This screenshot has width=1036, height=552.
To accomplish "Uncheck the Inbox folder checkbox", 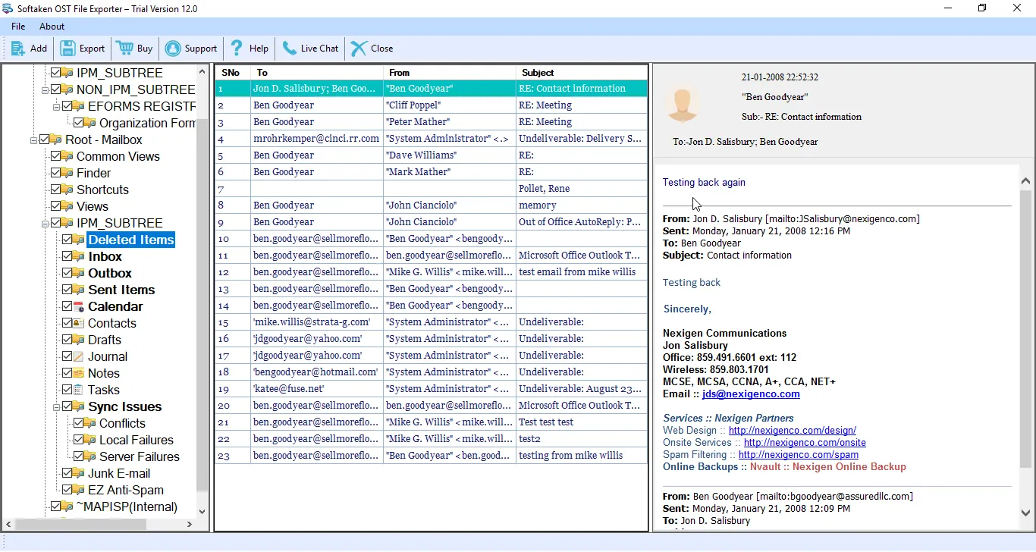I will click(x=67, y=256).
